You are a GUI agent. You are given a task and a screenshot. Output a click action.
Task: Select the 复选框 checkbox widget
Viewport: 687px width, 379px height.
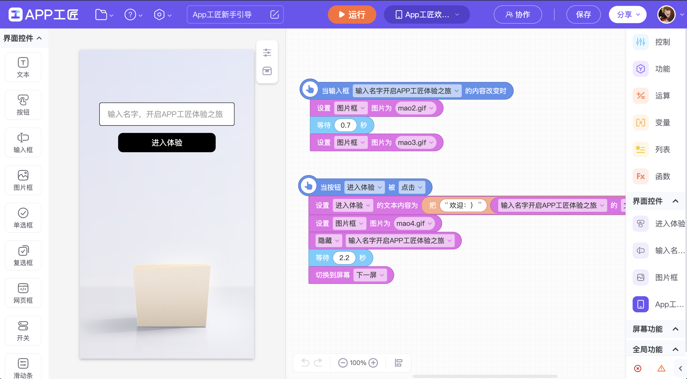point(23,255)
